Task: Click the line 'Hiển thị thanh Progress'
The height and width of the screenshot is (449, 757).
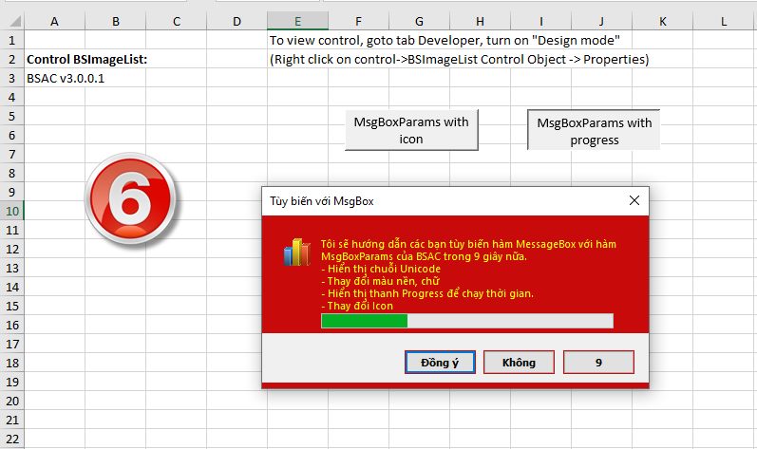Action: coord(427,293)
